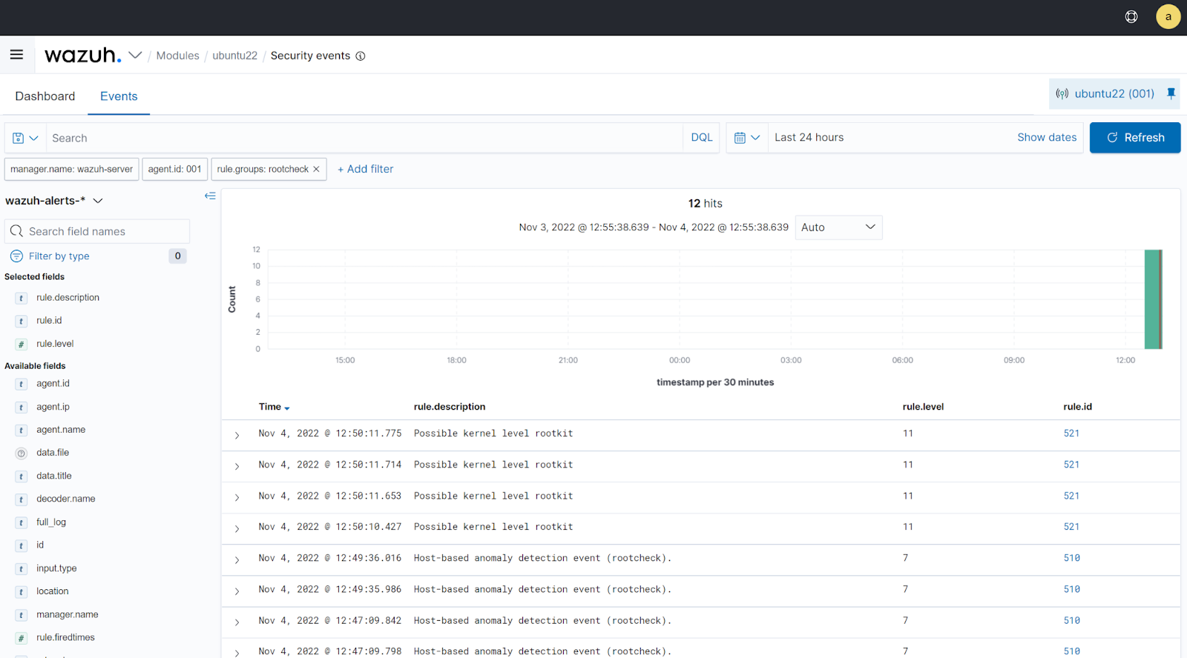Select the agent.name available field
This screenshot has width=1187, height=658.
click(x=61, y=430)
